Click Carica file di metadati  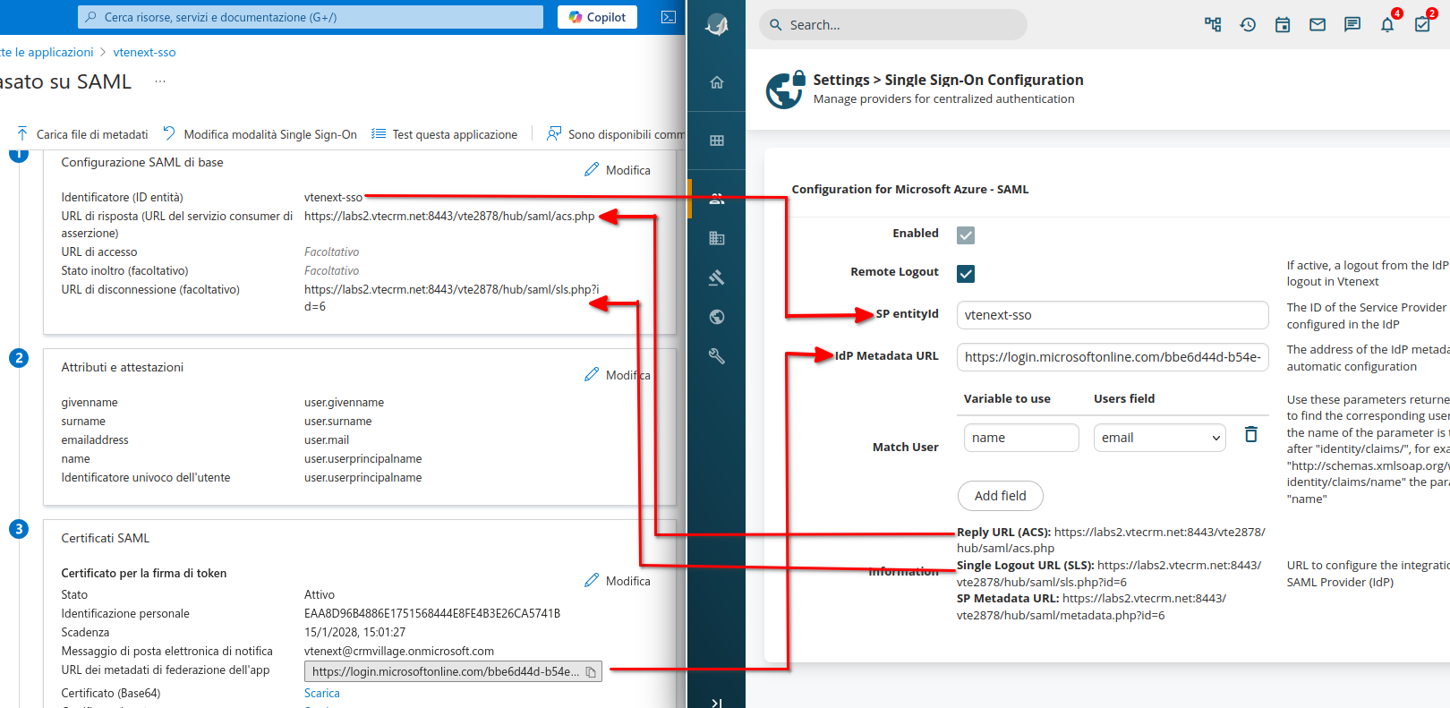tap(82, 134)
